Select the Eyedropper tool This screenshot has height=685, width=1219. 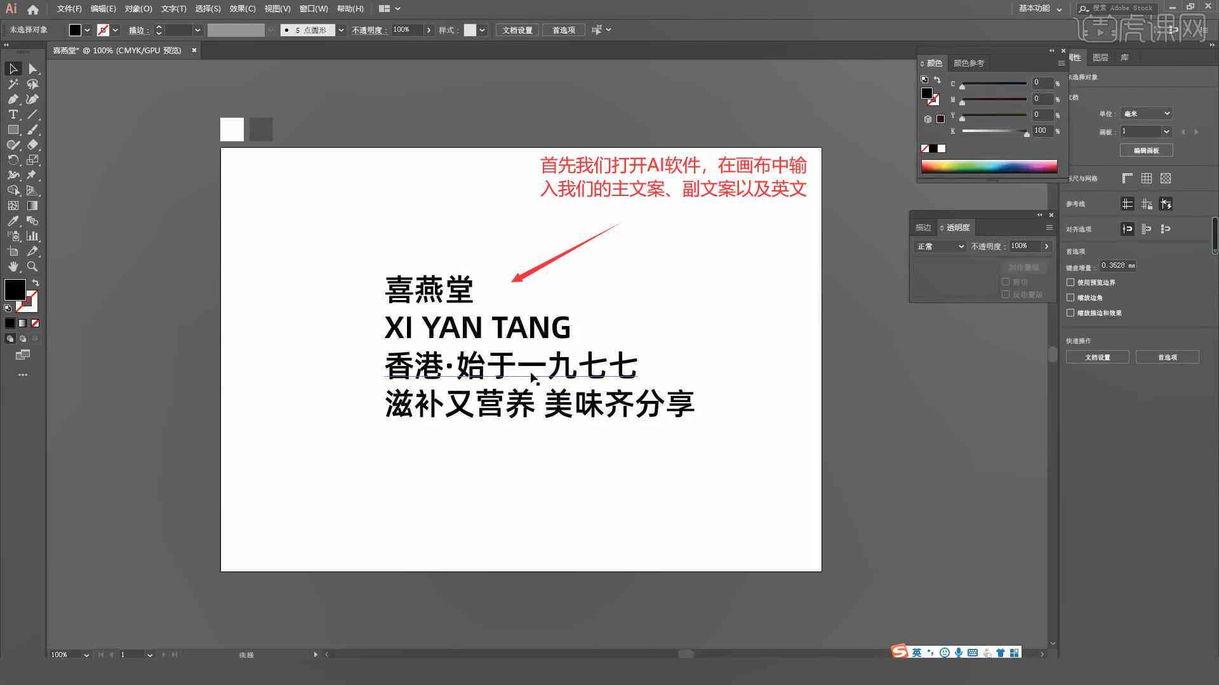pyautogui.click(x=13, y=221)
